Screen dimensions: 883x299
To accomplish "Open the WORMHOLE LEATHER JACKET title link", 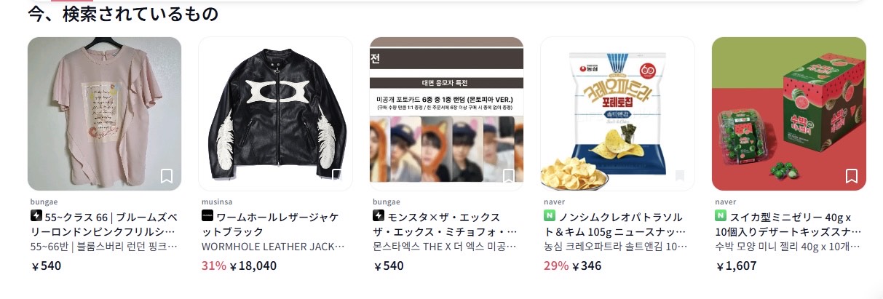I will 273,246.
